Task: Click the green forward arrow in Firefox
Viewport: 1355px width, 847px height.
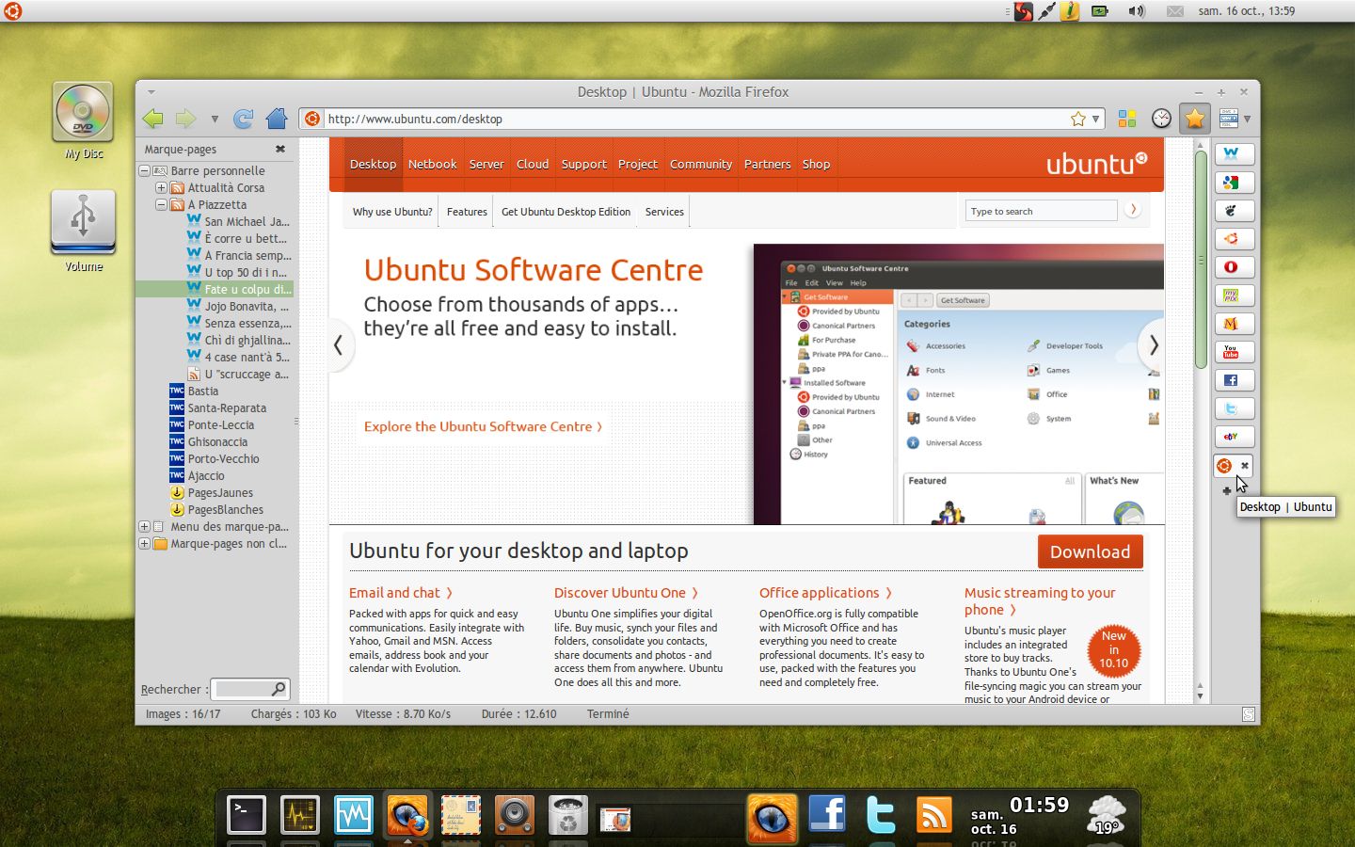Action: point(186,119)
